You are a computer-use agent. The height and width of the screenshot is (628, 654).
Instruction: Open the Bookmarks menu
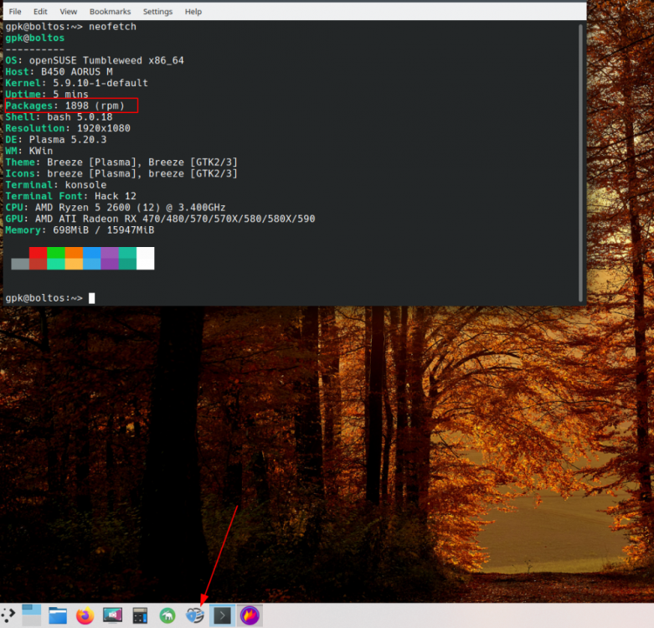(110, 12)
